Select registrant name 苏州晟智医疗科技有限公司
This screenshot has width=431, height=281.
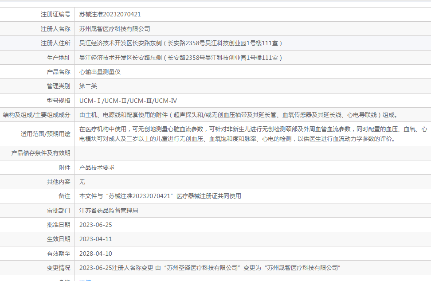point(114,29)
